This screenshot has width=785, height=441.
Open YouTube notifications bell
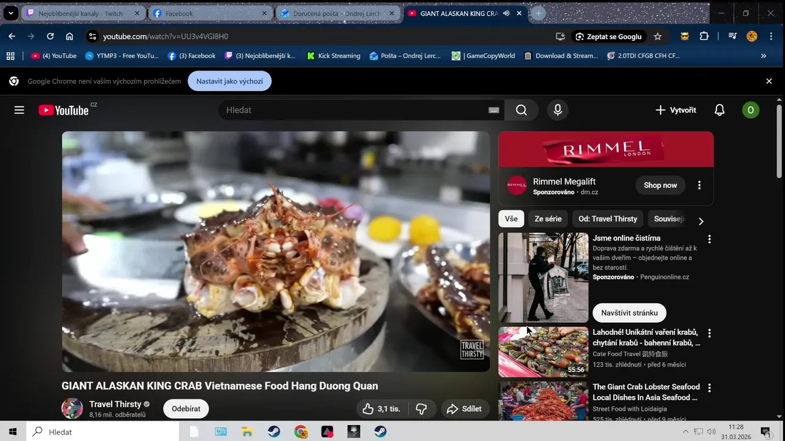coord(719,110)
